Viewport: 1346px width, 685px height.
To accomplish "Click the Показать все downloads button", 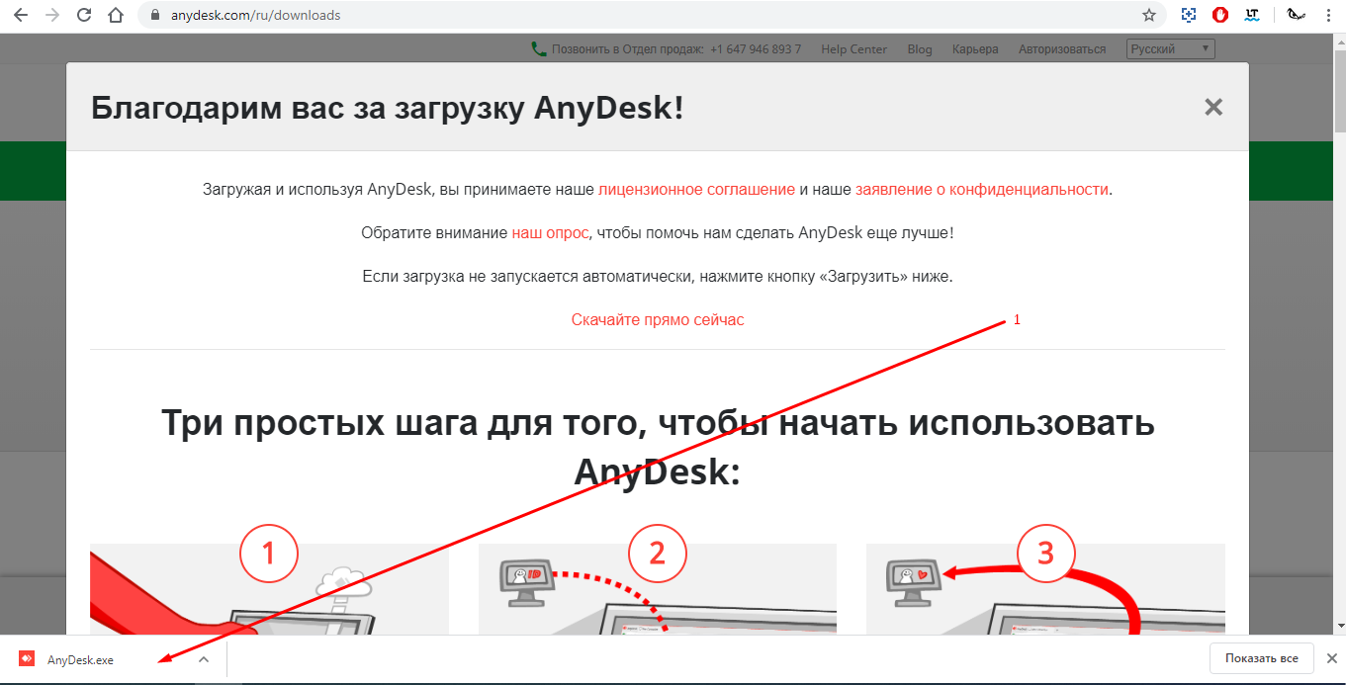I will (1261, 658).
